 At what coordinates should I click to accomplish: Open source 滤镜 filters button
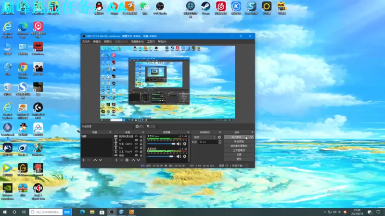tap(151, 126)
